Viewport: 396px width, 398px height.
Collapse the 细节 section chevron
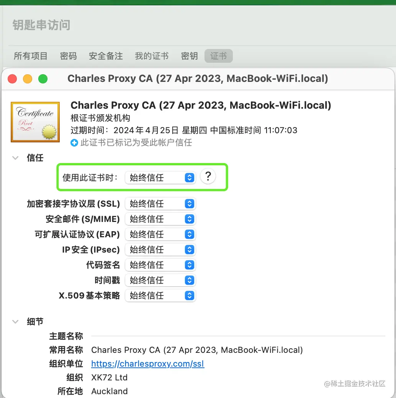(15, 322)
